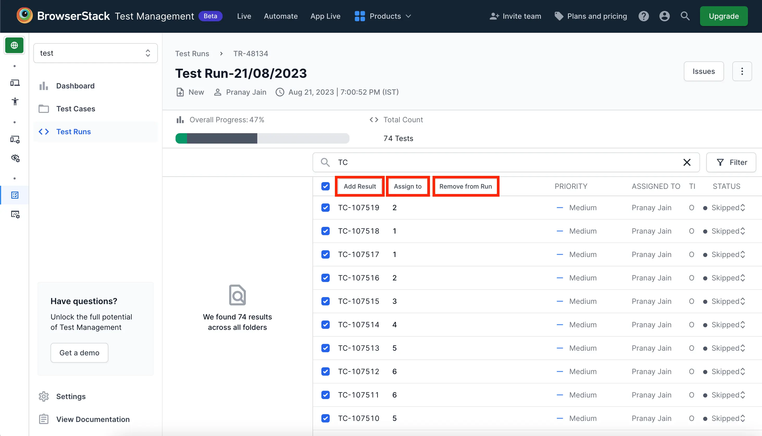Open the test project selector dropdown
The height and width of the screenshot is (436, 762).
tap(95, 53)
